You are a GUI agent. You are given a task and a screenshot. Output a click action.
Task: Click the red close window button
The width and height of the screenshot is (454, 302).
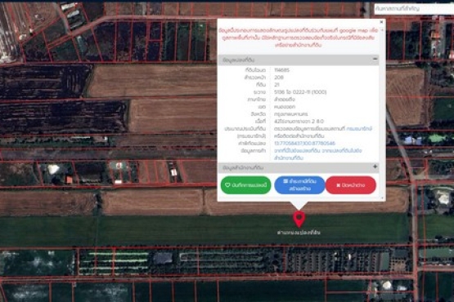pos(351,185)
